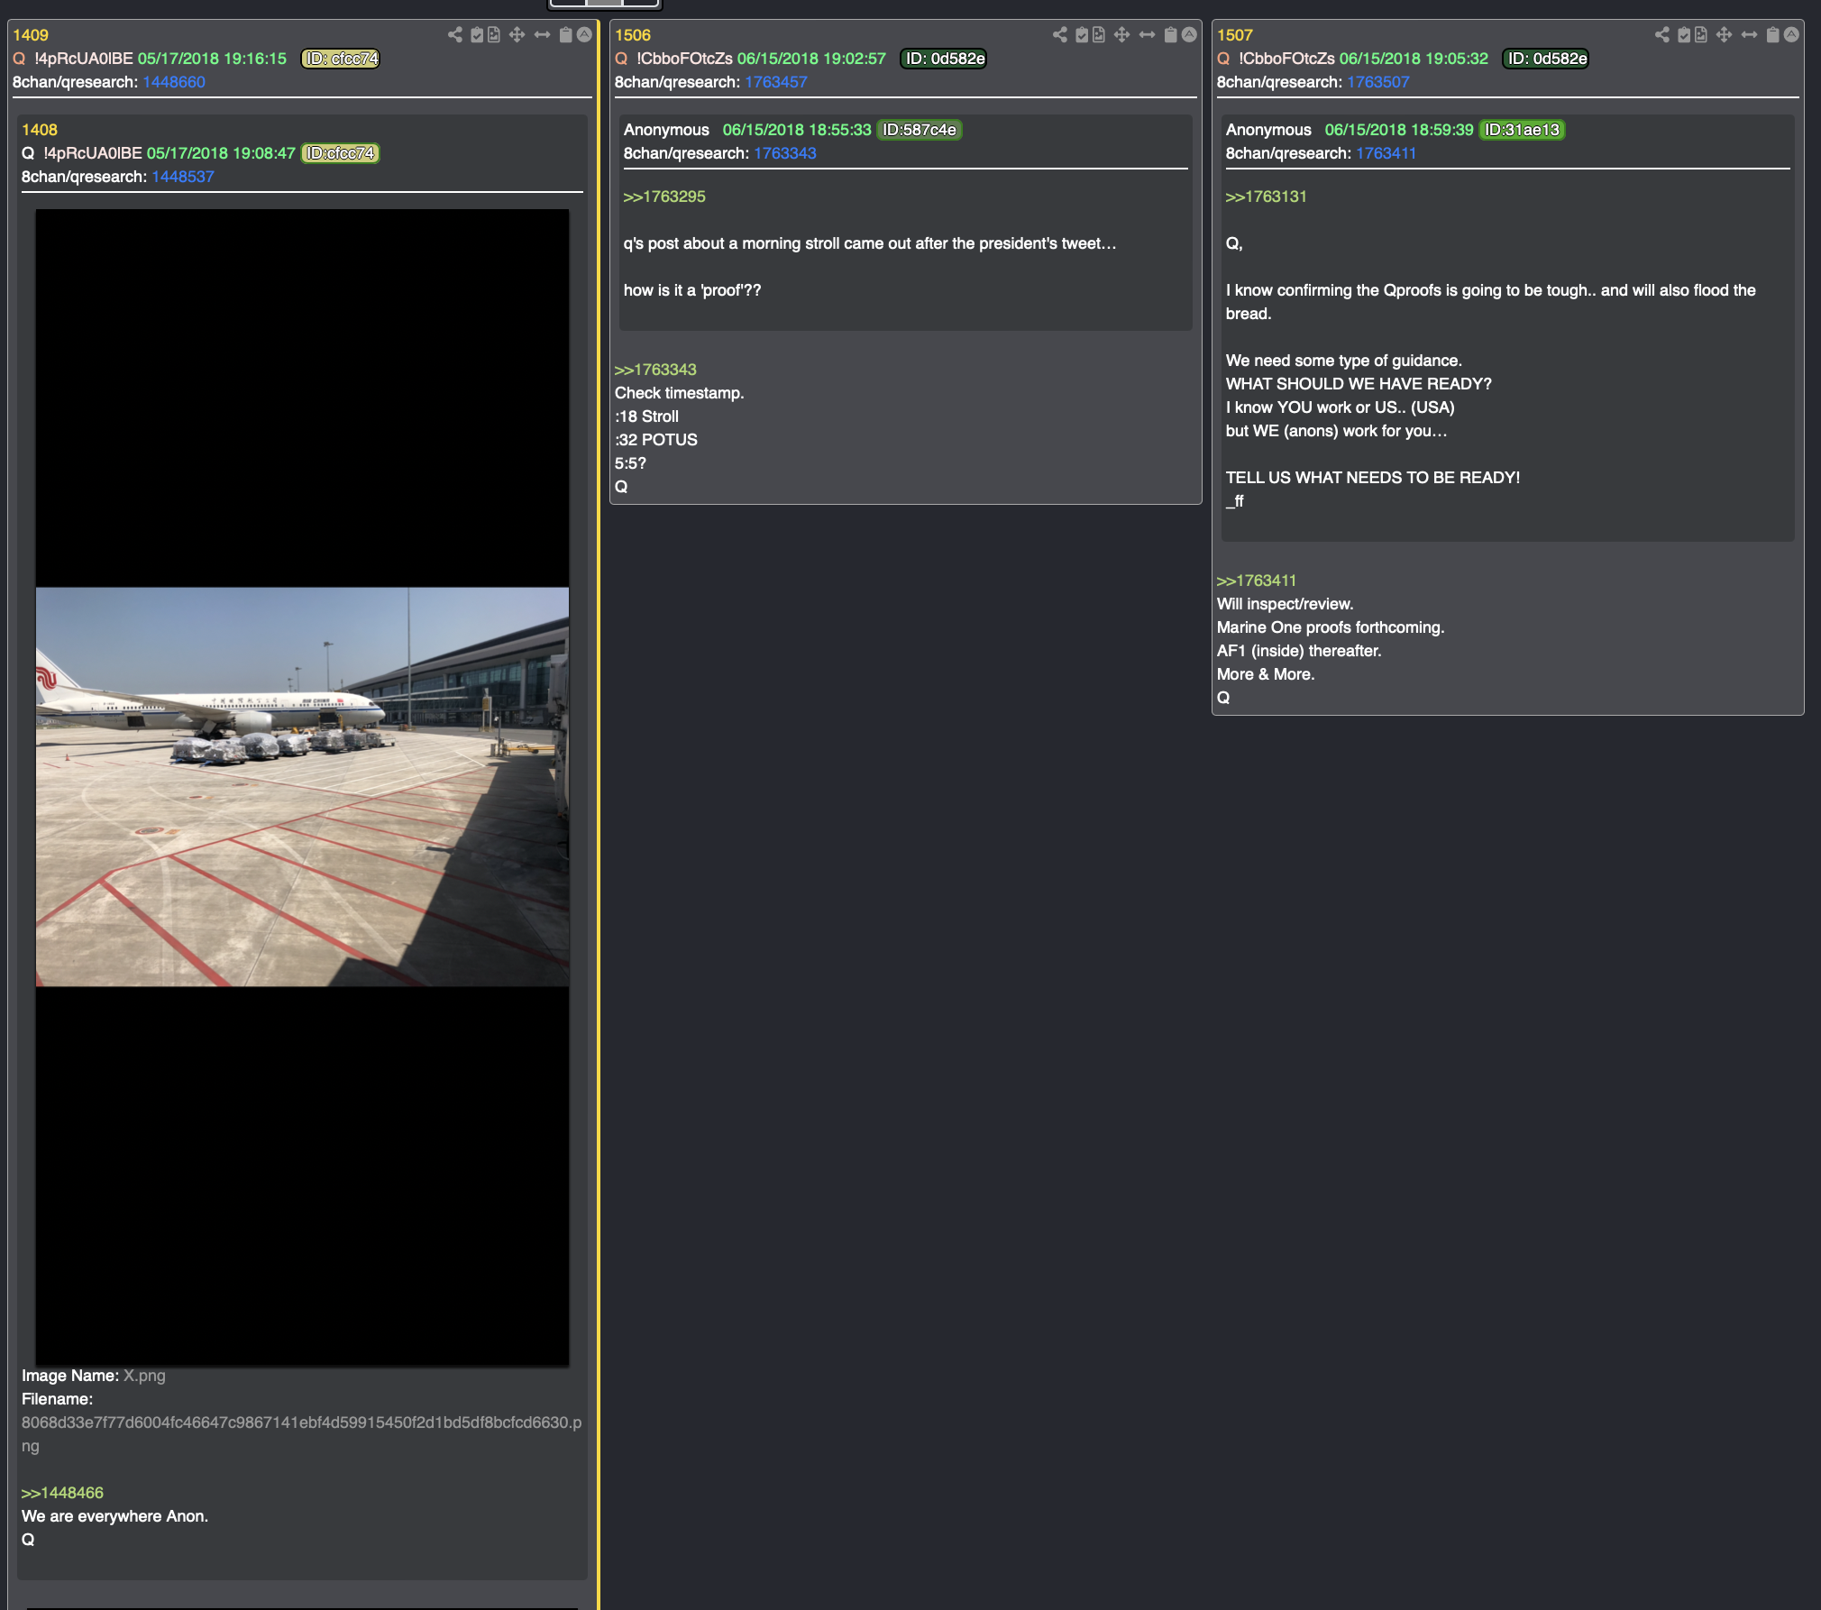Click orange Q marker on post 1506
Viewport: 1821px width, 1610px height.
coord(621,59)
